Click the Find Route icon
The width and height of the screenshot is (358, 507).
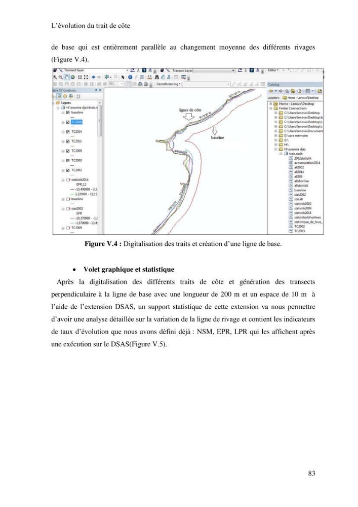[x=163, y=77]
